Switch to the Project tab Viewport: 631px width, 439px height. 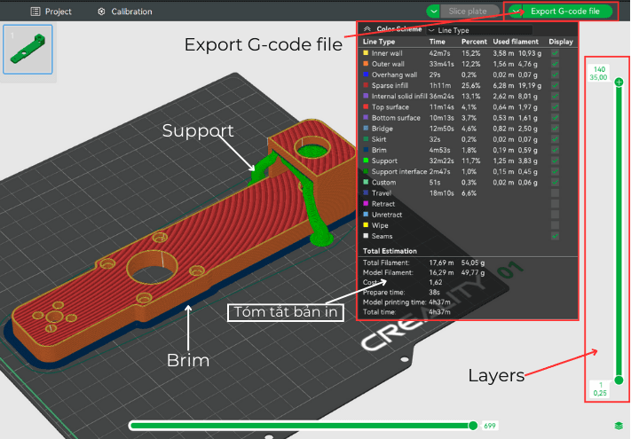51,12
